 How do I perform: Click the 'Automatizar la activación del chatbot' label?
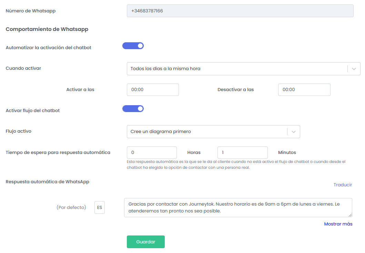49,48
